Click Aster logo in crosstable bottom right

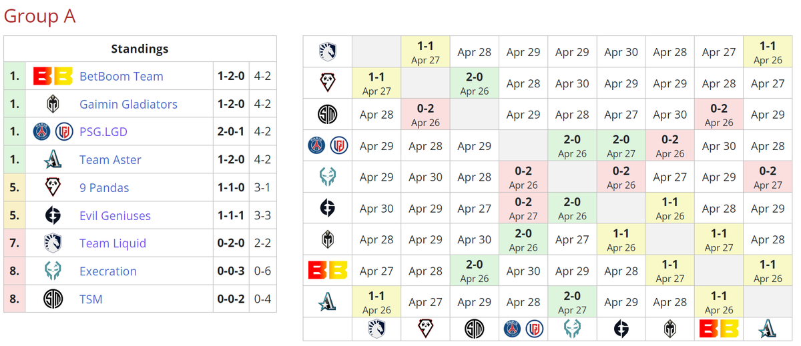pyautogui.click(x=768, y=328)
